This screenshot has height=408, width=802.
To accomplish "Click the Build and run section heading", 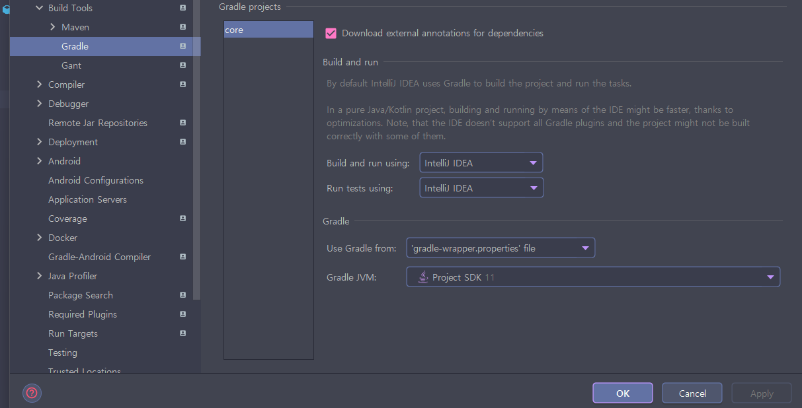I will coord(350,62).
